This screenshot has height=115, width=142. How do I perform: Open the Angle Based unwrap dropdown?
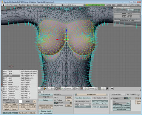click(x=83, y=105)
